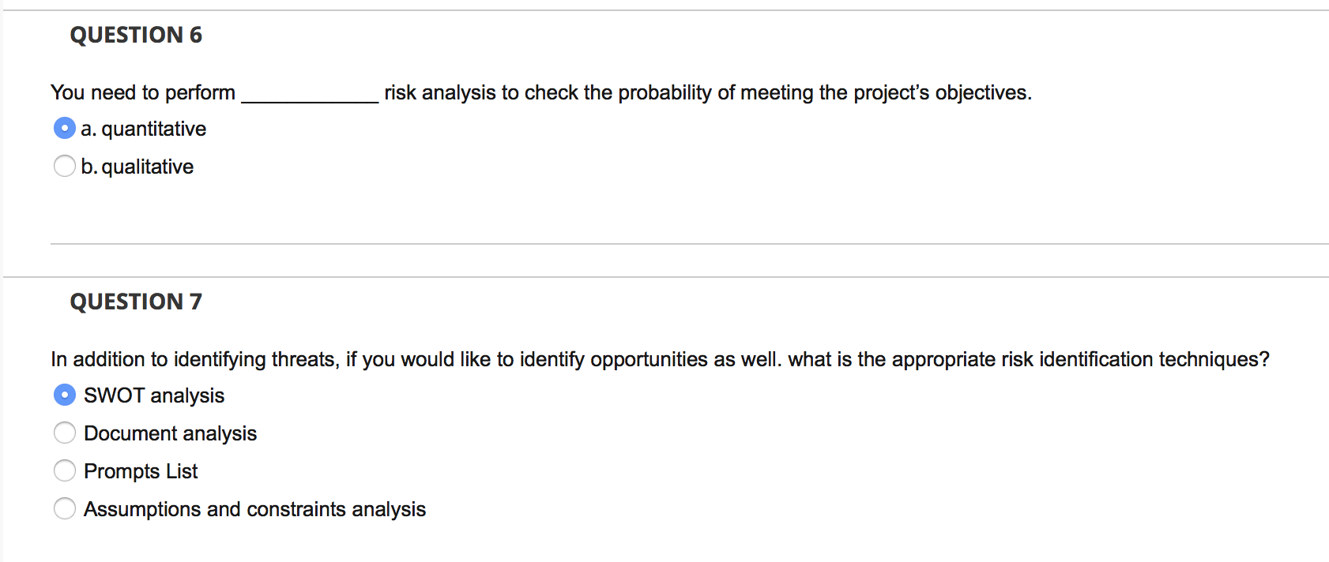Select the Prompts List answer
Viewport: 1329px width, 562px height.
(x=64, y=470)
